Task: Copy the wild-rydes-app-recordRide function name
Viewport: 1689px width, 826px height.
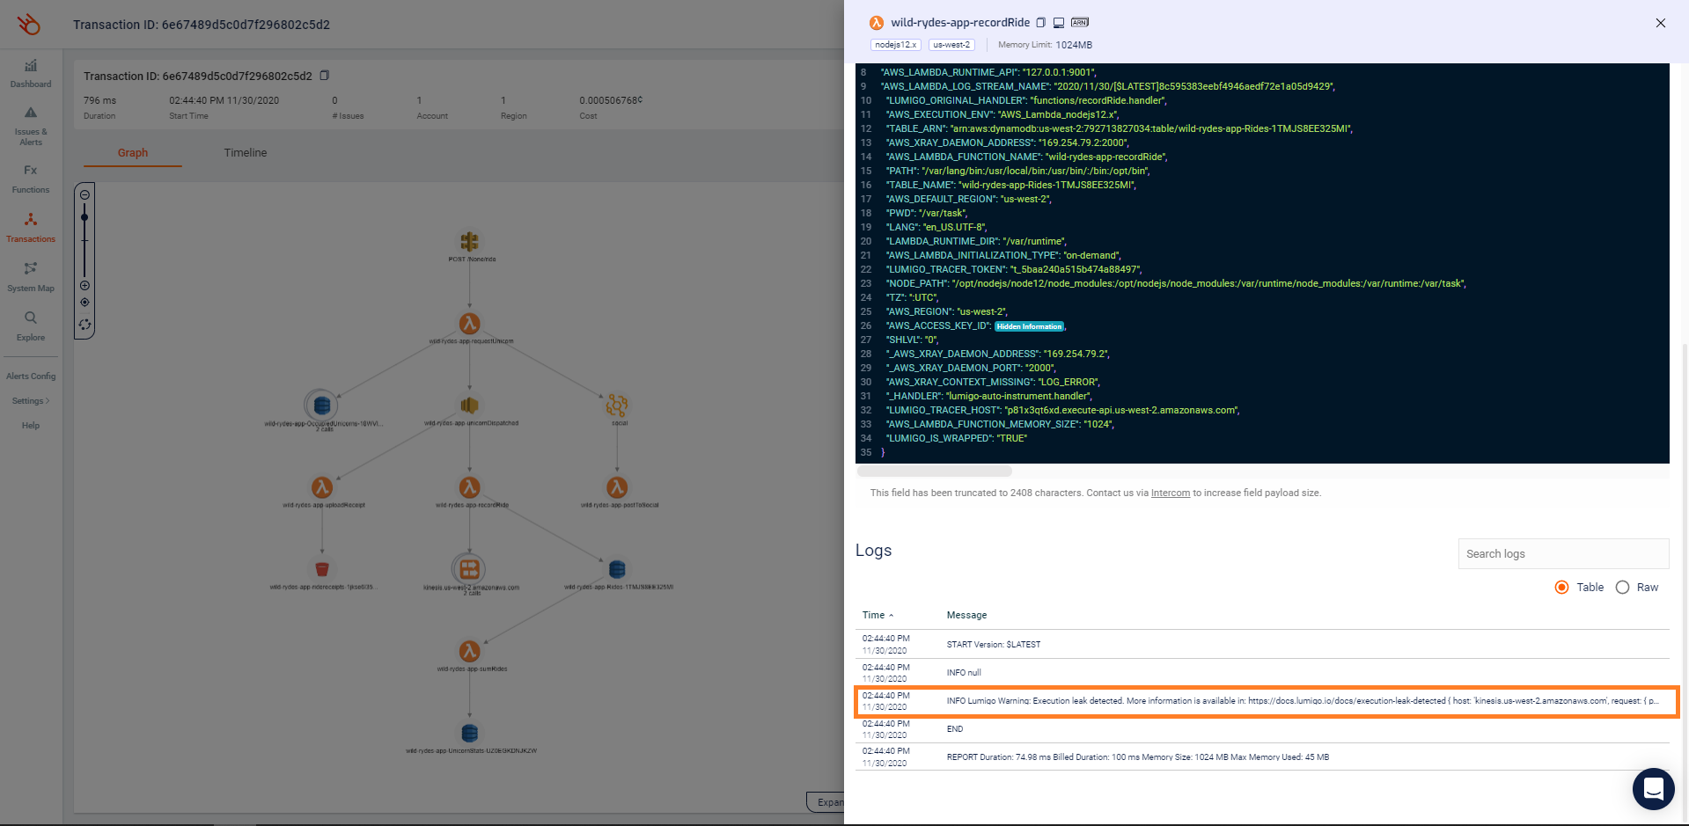Action: tap(1040, 23)
